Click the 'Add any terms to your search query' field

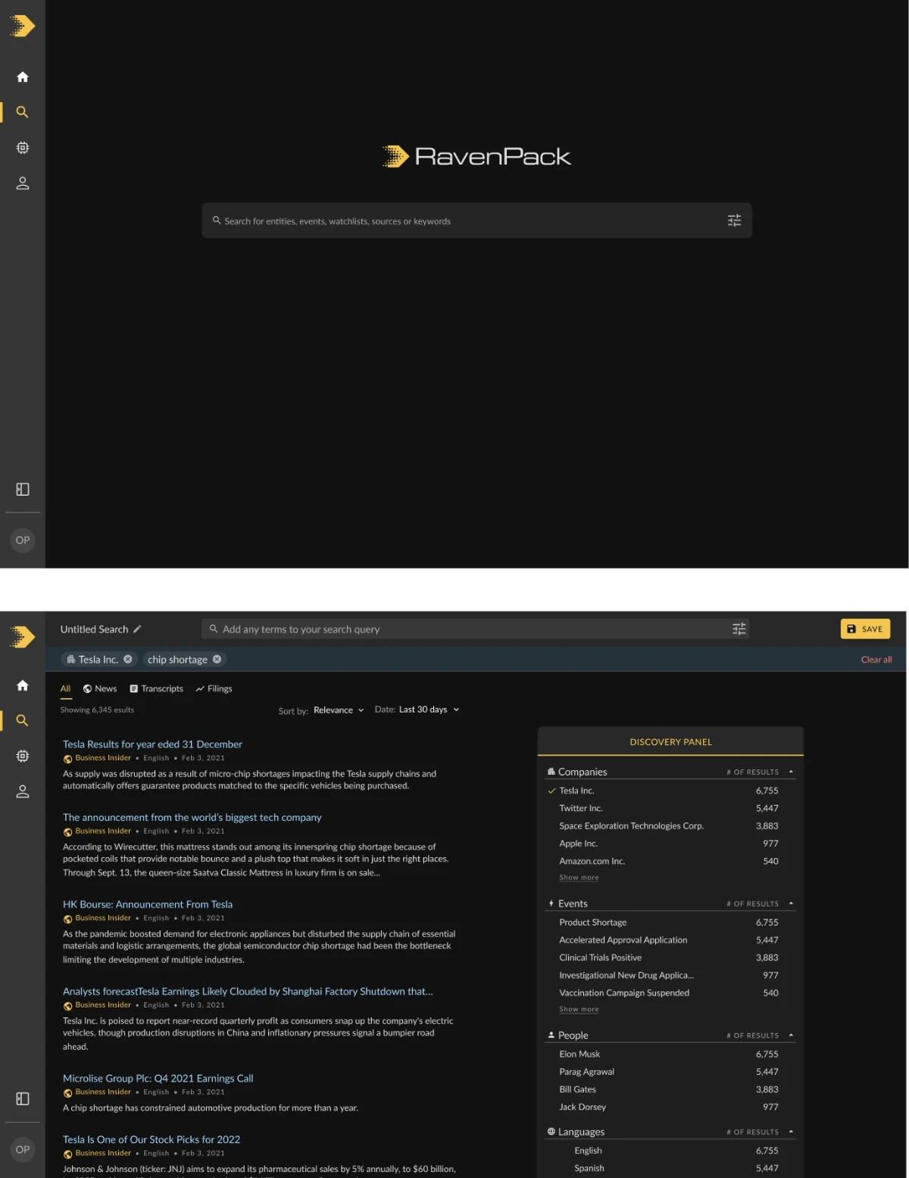475,629
